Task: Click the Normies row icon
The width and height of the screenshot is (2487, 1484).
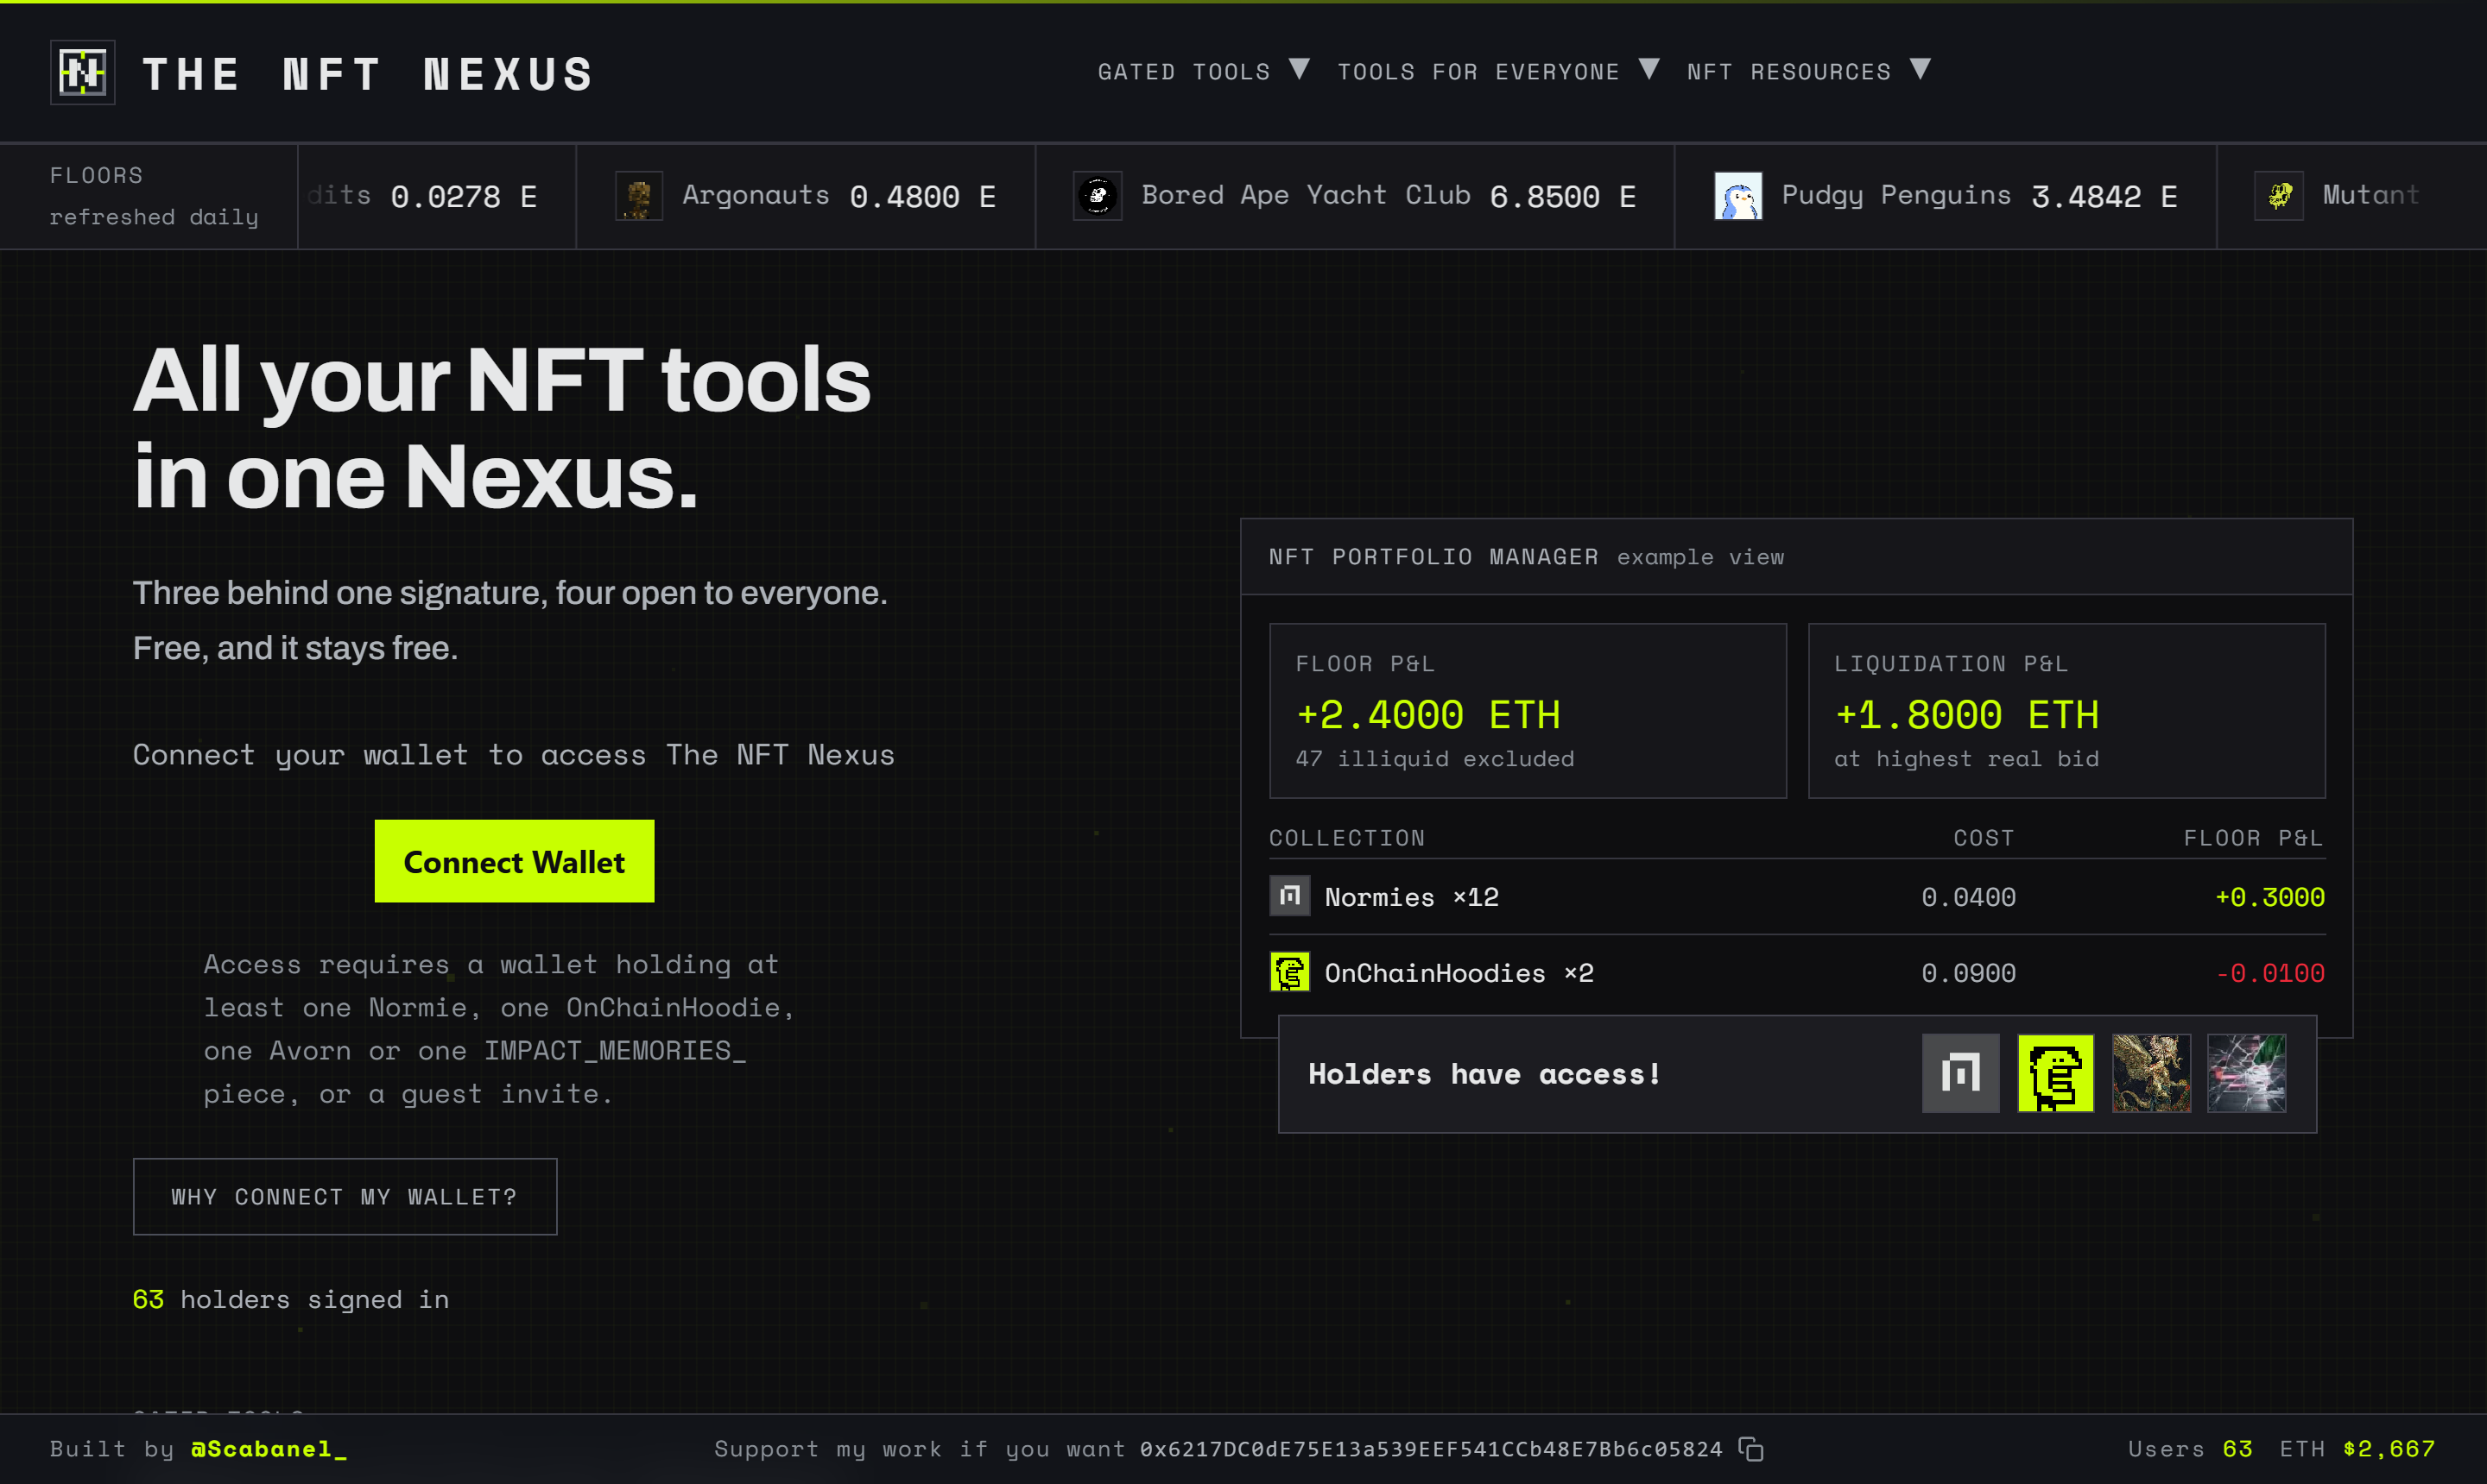Action: click(x=1289, y=895)
